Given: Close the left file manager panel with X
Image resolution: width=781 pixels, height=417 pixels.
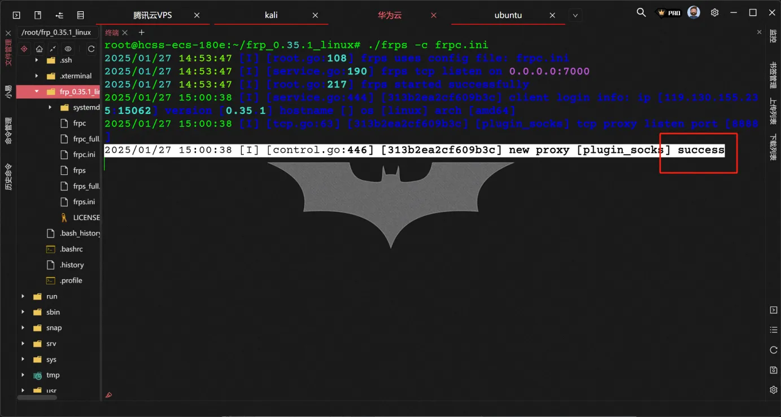Looking at the screenshot, I should coord(8,33).
